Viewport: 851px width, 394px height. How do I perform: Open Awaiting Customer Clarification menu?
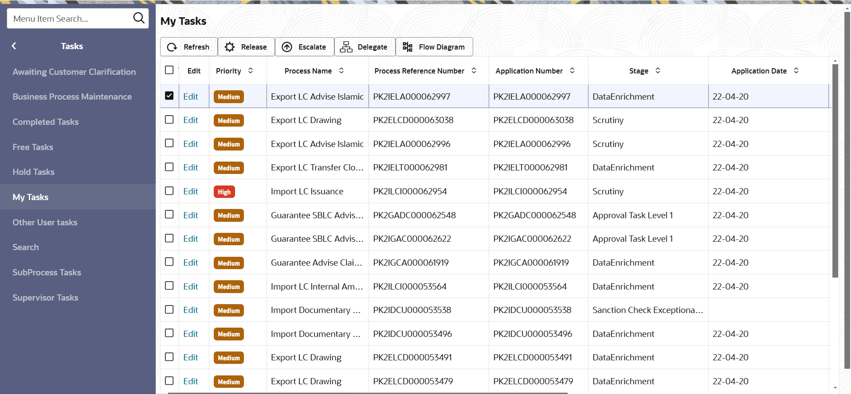74,72
